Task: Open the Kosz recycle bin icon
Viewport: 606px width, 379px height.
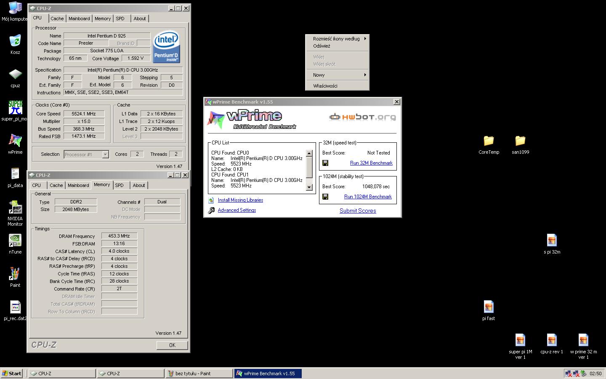Action: [15, 41]
